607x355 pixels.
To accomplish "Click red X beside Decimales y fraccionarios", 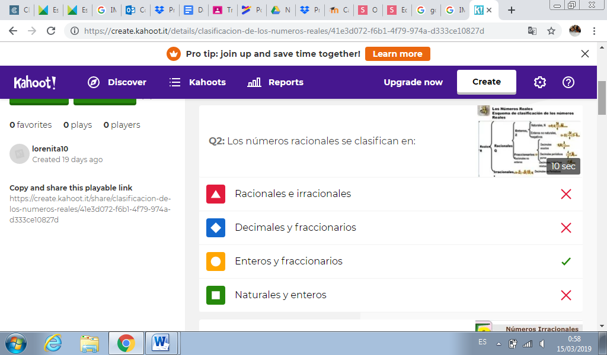I will tap(566, 228).
